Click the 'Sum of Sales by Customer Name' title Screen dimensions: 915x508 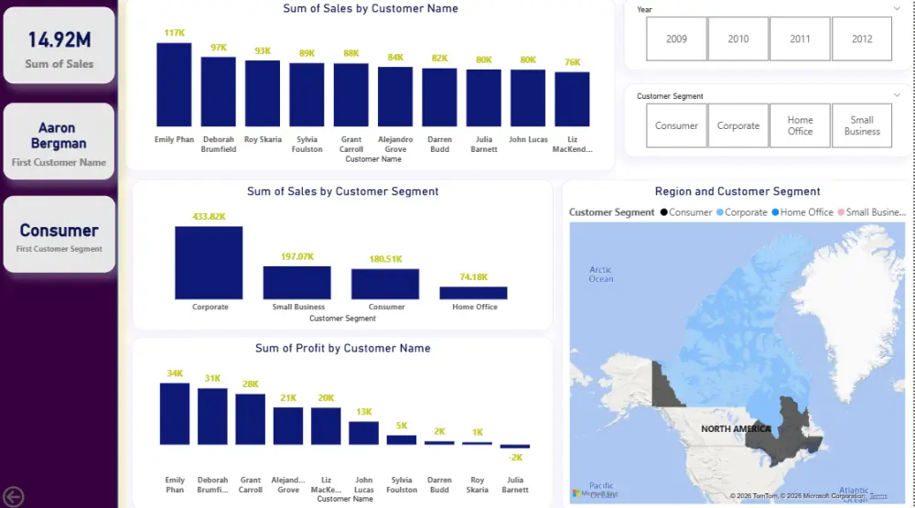coord(371,9)
